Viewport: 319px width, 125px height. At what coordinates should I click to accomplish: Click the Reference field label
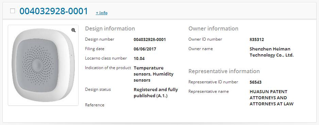(95, 105)
